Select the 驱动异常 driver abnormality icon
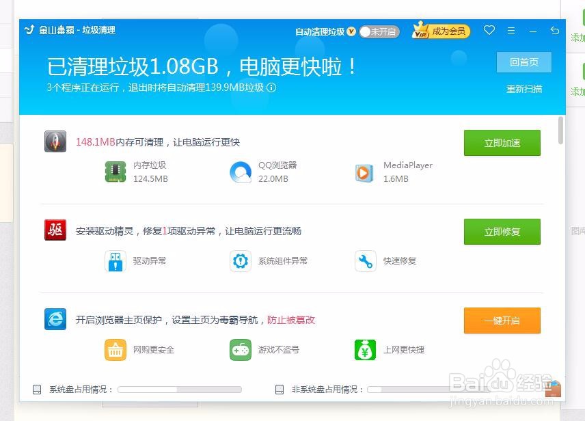This screenshot has width=585, height=421. [115, 260]
